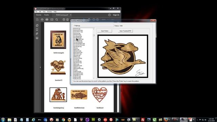This screenshot has height=122, width=217.
Task: Click the pattern list scroll-down arrow
Action: coord(94,78)
